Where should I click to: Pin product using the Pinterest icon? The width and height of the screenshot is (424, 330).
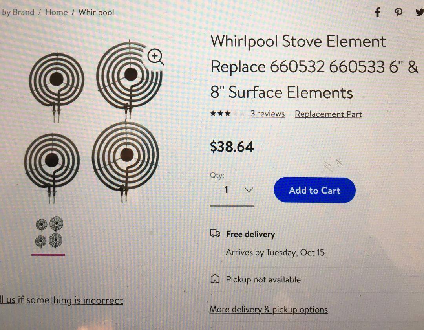coord(398,12)
